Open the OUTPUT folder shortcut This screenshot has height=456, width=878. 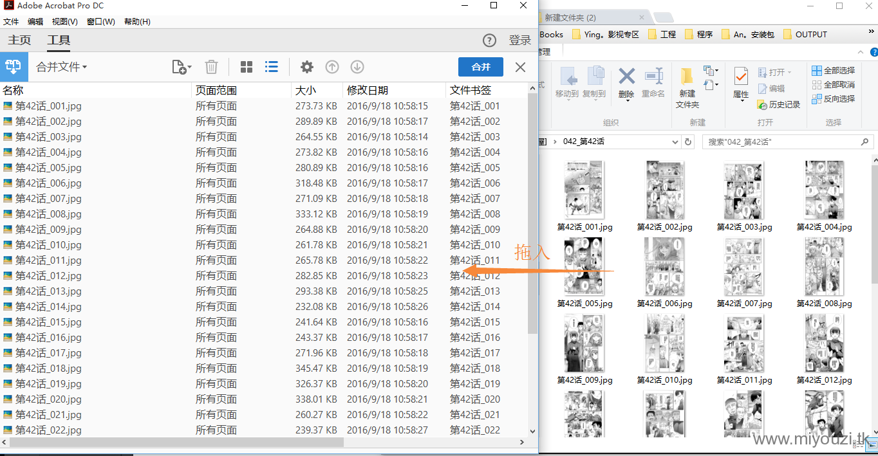click(805, 34)
